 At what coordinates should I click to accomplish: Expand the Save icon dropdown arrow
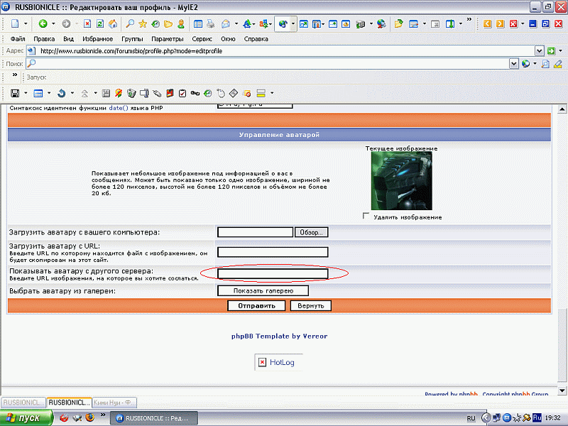[26, 94]
